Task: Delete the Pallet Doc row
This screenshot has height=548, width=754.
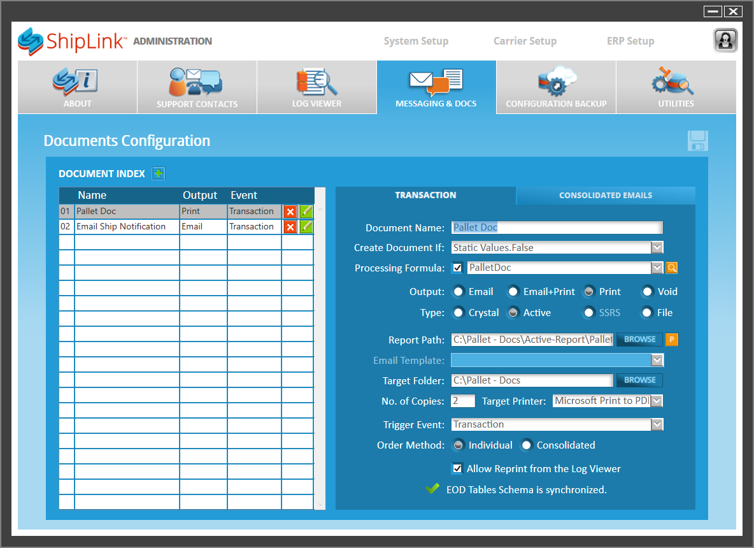Action: click(x=290, y=211)
